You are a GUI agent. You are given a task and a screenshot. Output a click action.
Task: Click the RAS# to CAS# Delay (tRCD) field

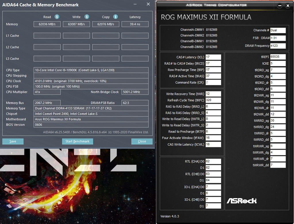point(213,63)
